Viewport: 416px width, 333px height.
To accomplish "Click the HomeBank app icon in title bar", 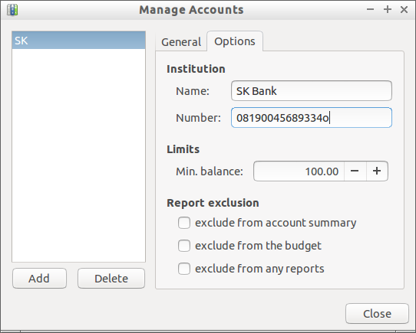I will tap(12, 10).
